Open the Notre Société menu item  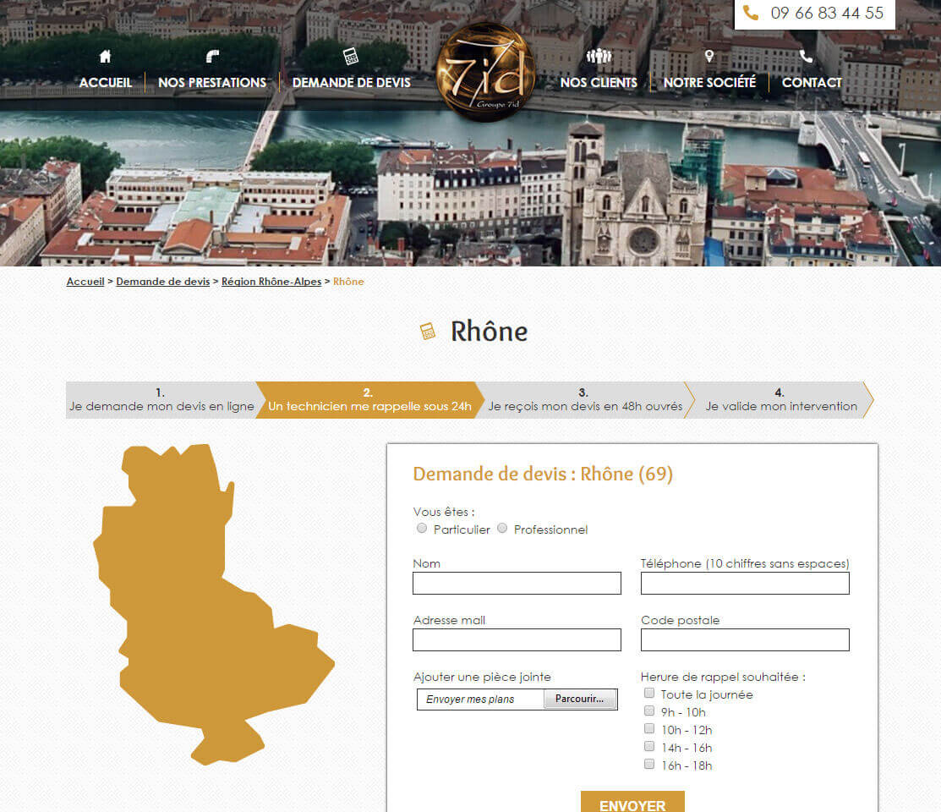click(x=709, y=83)
